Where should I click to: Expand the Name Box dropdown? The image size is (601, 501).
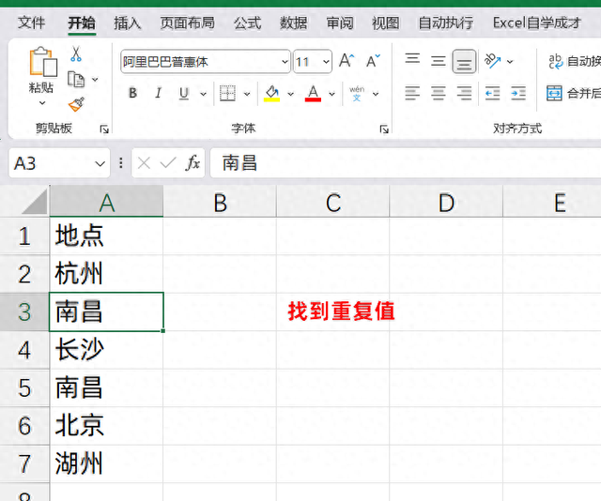click(x=100, y=164)
